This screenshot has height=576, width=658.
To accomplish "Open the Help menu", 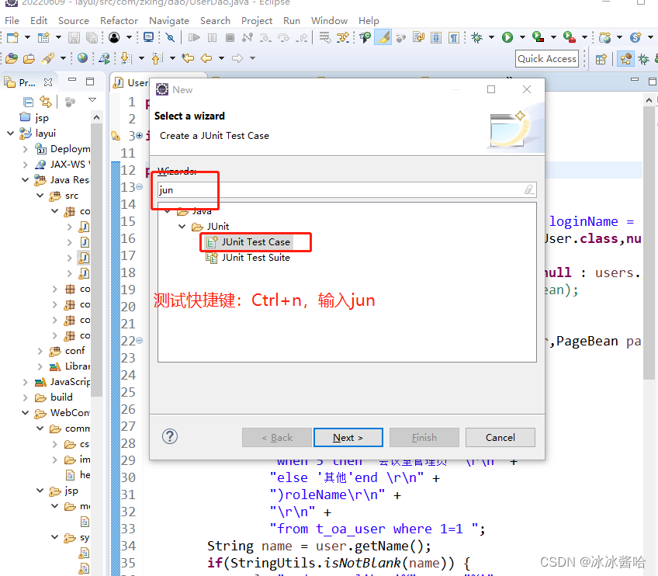I will click(369, 20).
